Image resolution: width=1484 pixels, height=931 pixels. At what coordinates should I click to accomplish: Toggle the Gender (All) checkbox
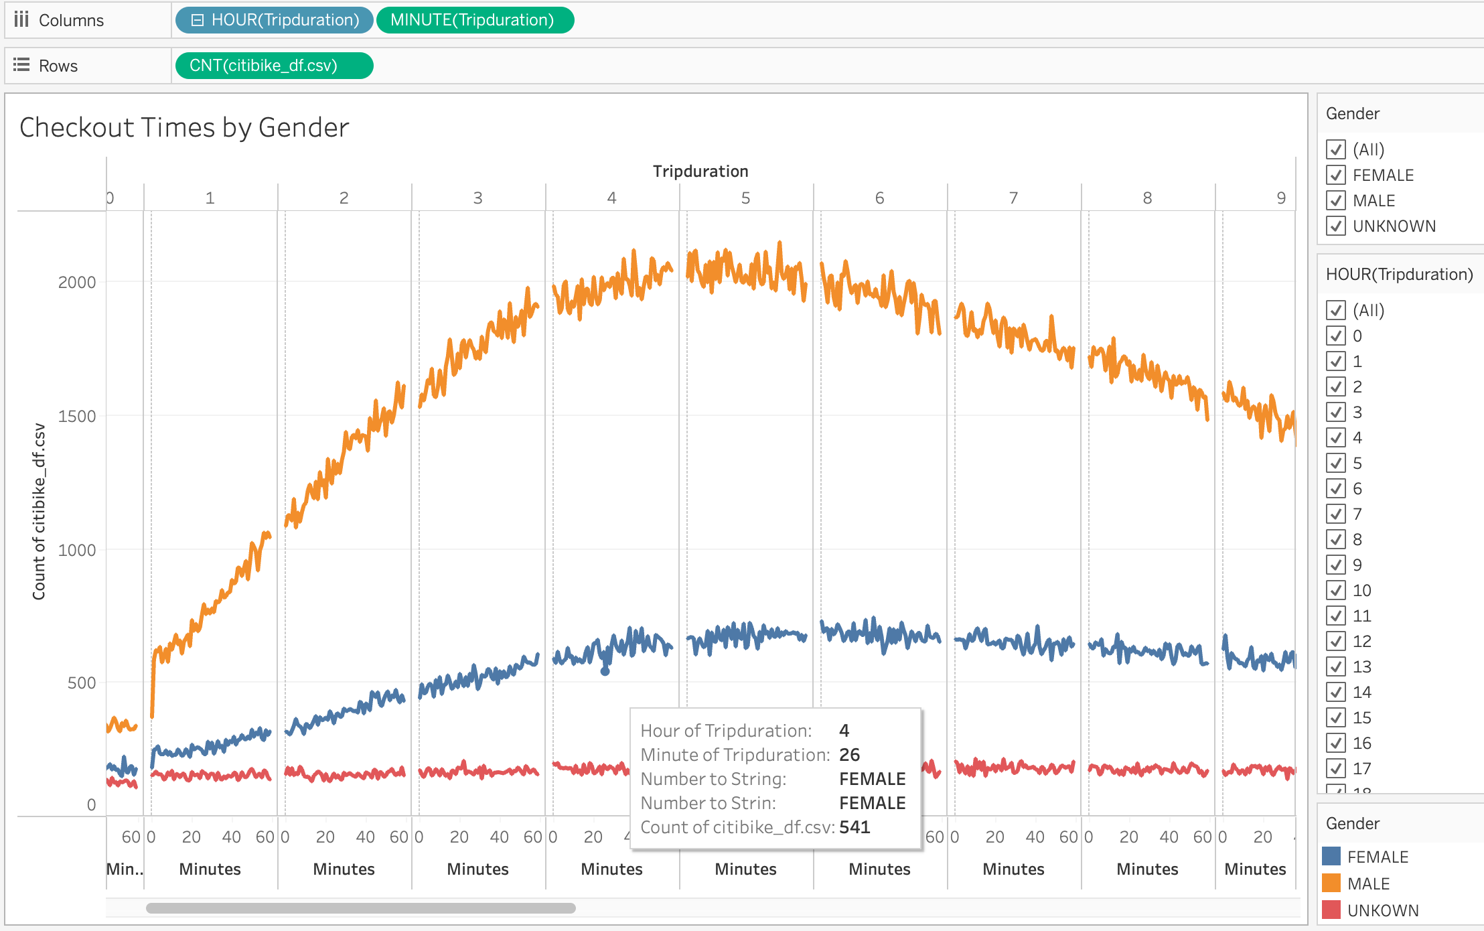pyautogui.click(x=1336, y=149)
